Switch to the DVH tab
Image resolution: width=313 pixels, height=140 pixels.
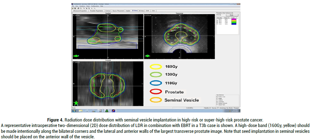[148, 11]
